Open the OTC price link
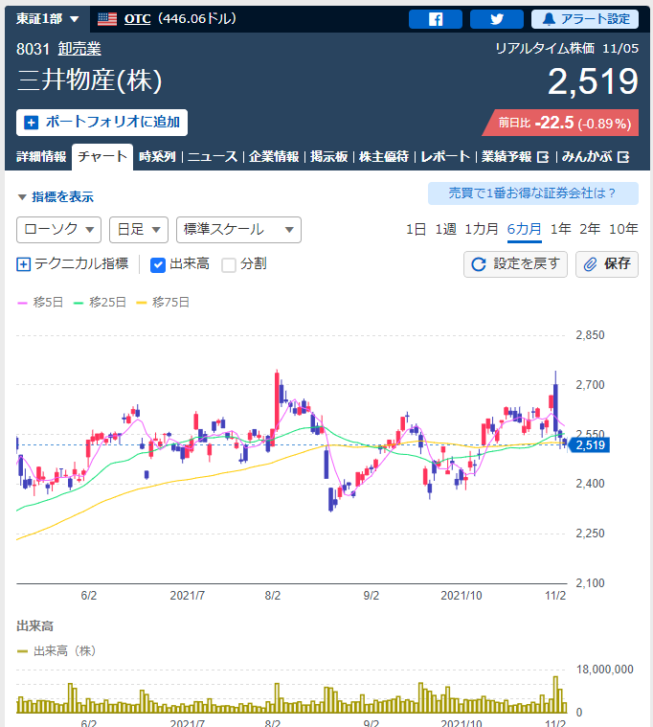 pos(137,19)
